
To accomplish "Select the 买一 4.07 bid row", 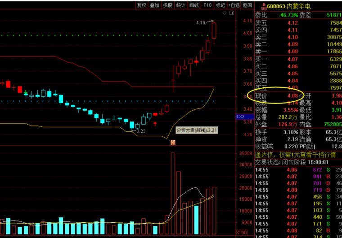I will (x=298, y=59).
